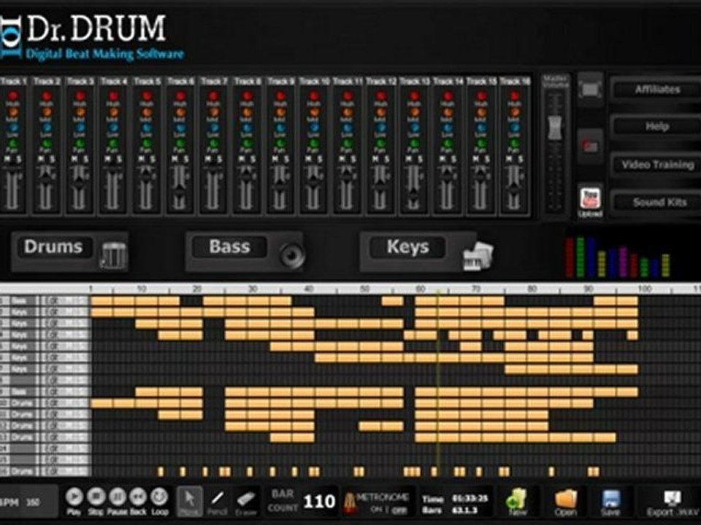Select the Move arrow tool
Screen dimensions: 701x525
(x=190, y=501)
